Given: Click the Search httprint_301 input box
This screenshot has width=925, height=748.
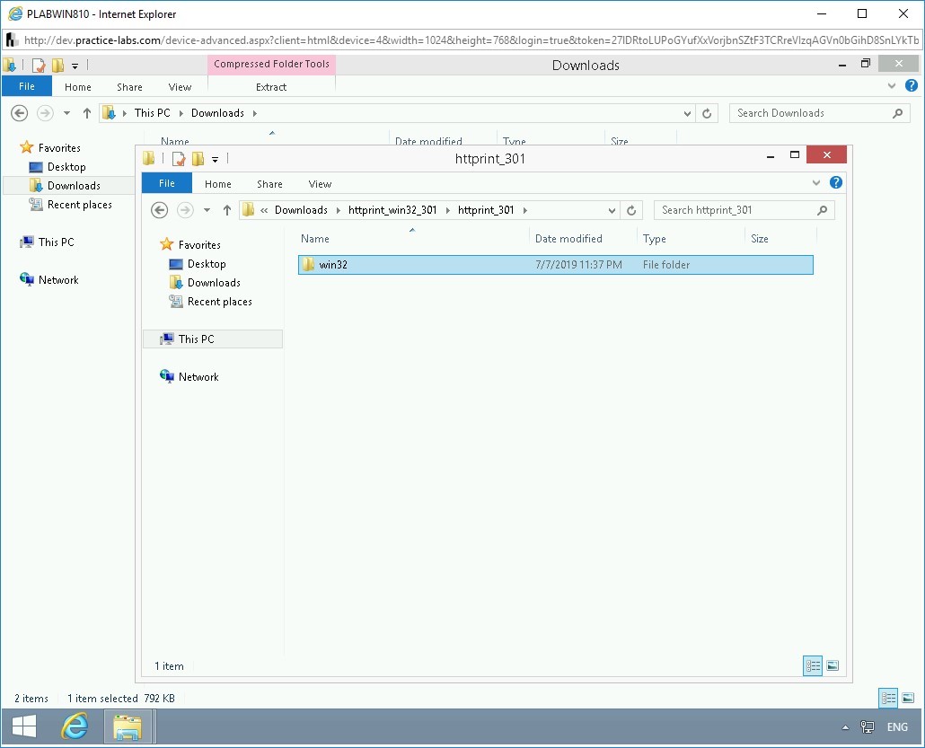Looking at the screenshot, I should (x=736, y=210).
